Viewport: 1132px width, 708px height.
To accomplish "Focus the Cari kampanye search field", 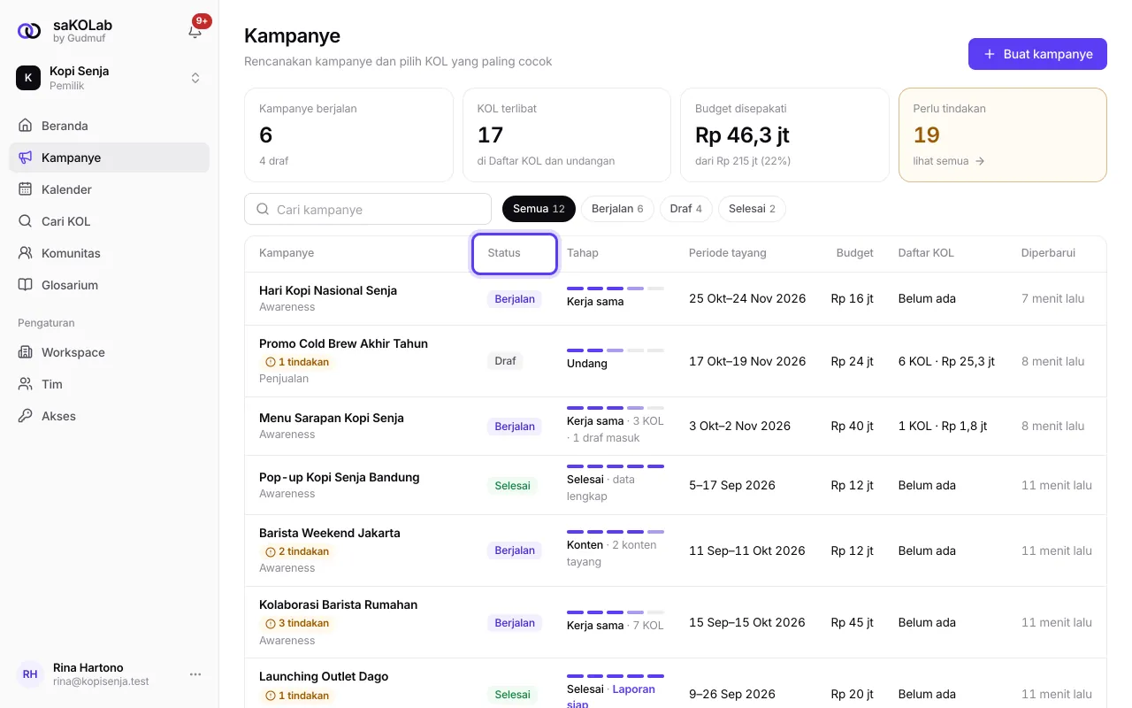I will 368,209.
